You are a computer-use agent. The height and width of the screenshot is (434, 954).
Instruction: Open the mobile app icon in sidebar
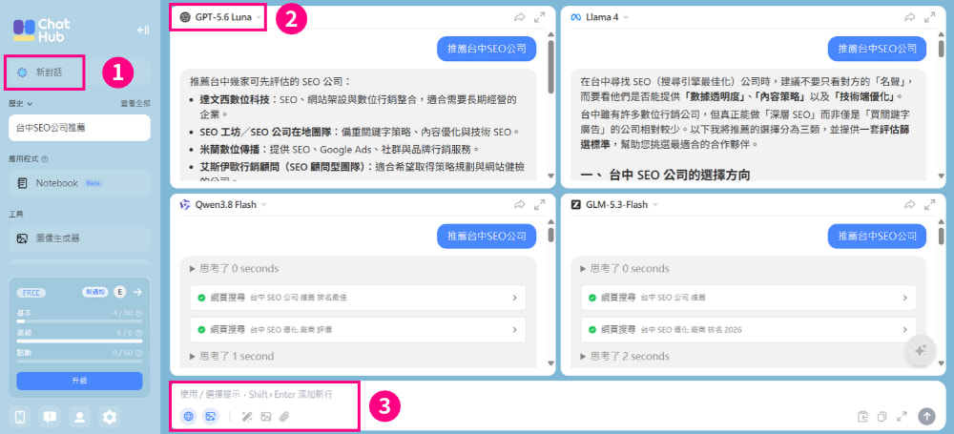click(19, 417)
